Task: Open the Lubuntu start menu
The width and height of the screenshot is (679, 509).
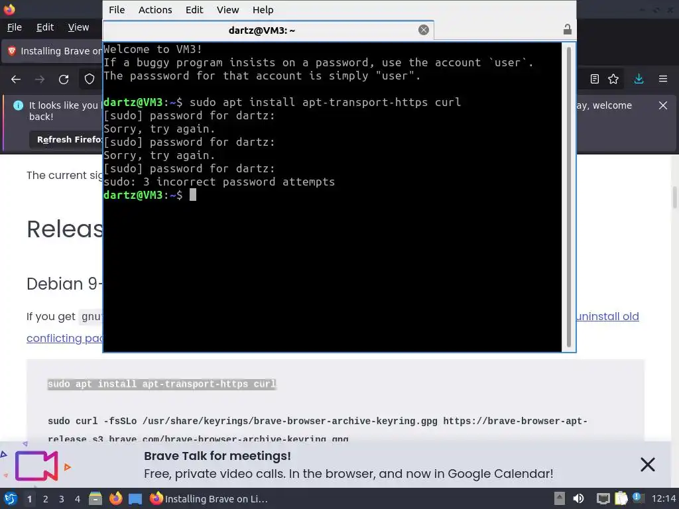Action: pyautogui.click(x=11, y=498)
